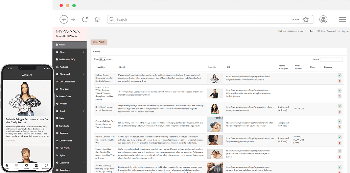
Task: Click Keri Hilson article image thumbnail
Action: tap(215, 109)
